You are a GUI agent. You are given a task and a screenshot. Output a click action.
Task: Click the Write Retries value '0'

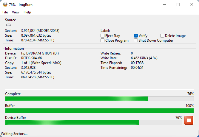pyautogui.click(x=132, y=53)
